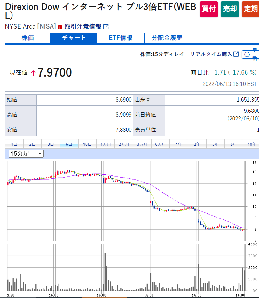Set chart period to 6ヵ月
Viewport: 259px width, 298px height.
tap(161, 144)
